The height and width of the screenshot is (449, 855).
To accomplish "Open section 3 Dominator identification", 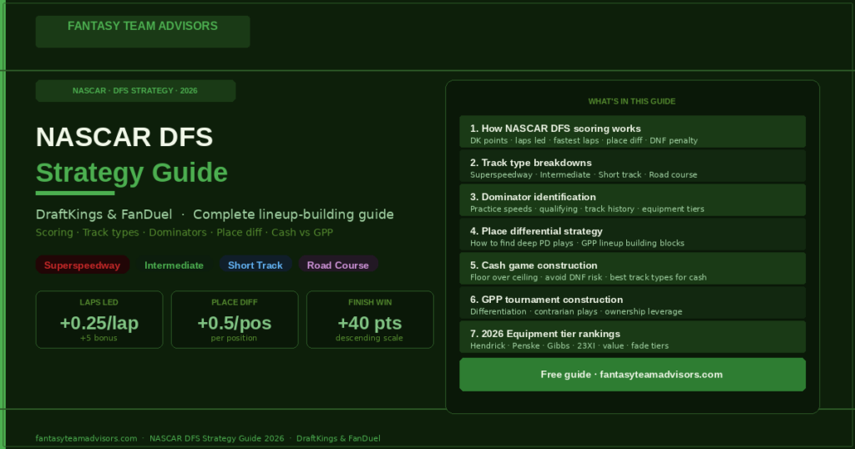I will [x=633, y=200].
